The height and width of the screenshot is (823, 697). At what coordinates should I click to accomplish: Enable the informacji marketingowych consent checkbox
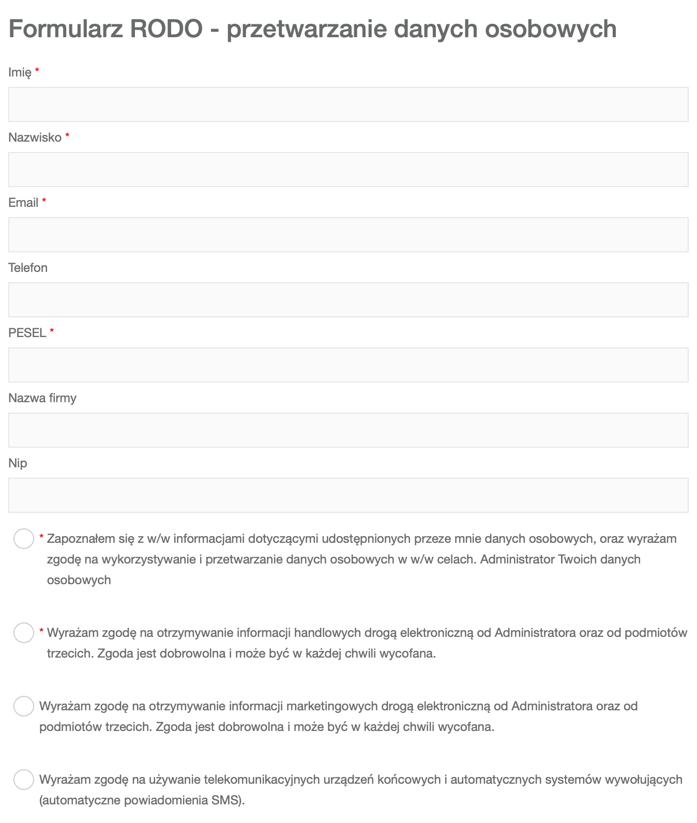click(24, 706)
